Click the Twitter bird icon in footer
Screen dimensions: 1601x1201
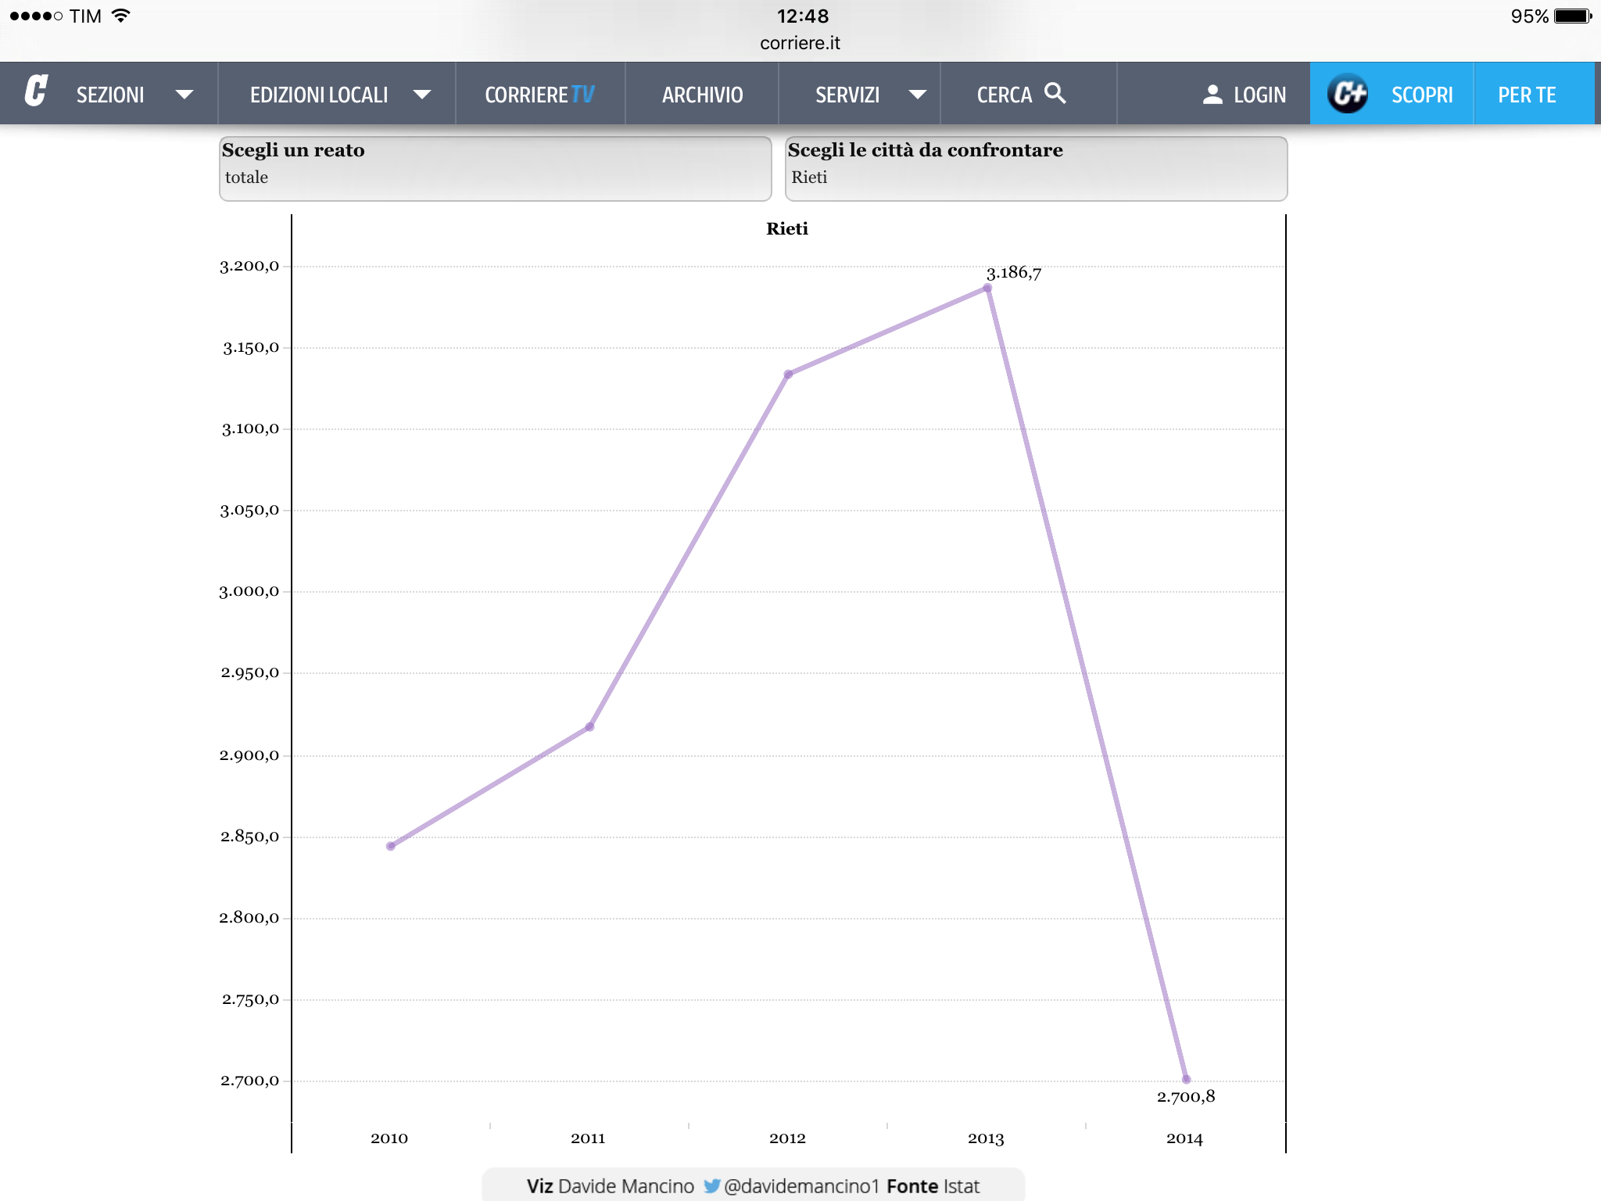pyautogui.click(x=711, y=1185)
